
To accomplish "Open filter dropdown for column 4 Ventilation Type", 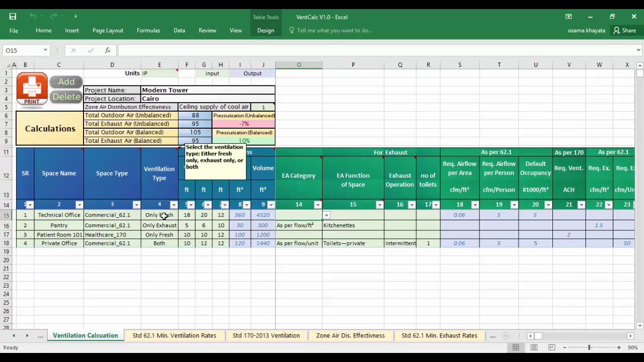I will coord(174,205).
